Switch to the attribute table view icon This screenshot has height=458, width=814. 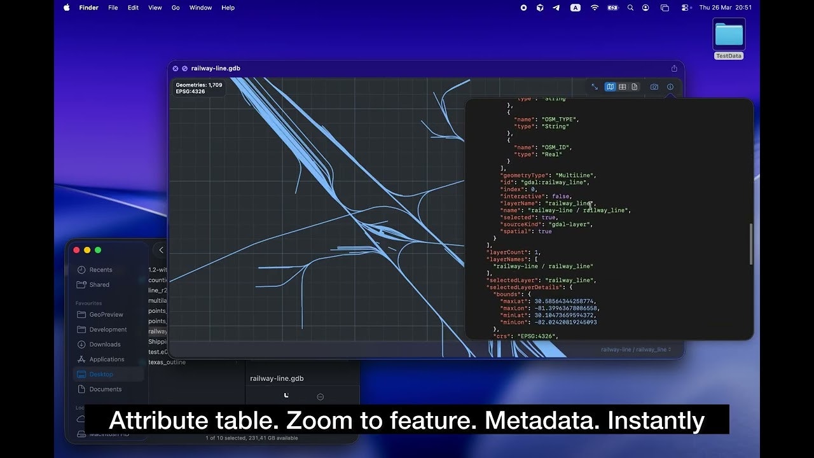point(623,87)
